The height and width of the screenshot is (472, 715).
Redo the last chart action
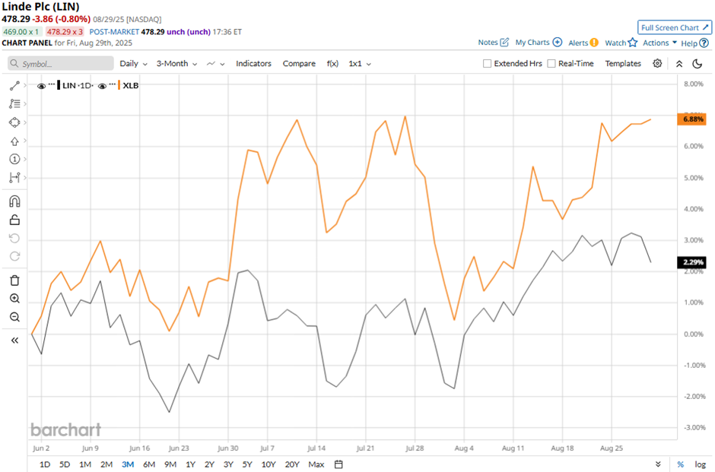point(14,256)
